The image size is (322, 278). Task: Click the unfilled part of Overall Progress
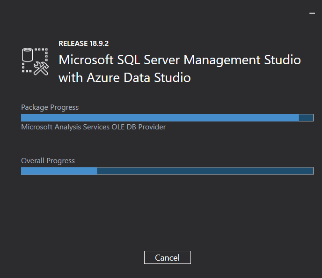pyautogui.click(x=205, y=171)
